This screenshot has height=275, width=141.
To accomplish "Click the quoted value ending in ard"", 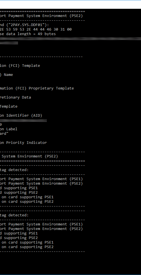I will click(4, 134).
